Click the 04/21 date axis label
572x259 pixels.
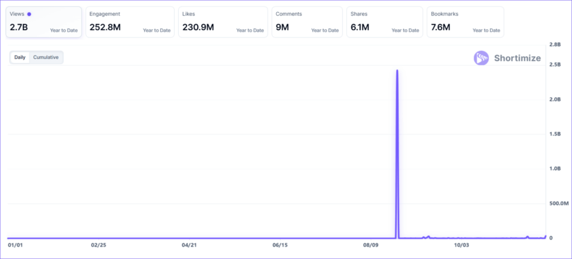click(x=189, y=245)
